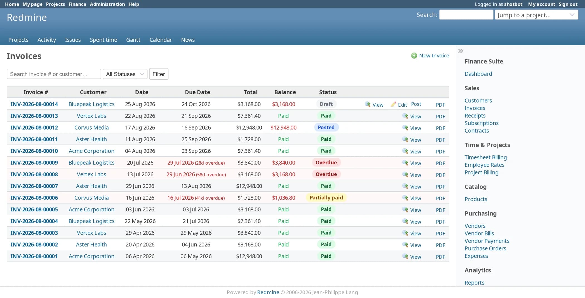Click the Partially paid status badge
Screen dimensions: 585x298
pyautogui.click(x=326, y=198)
